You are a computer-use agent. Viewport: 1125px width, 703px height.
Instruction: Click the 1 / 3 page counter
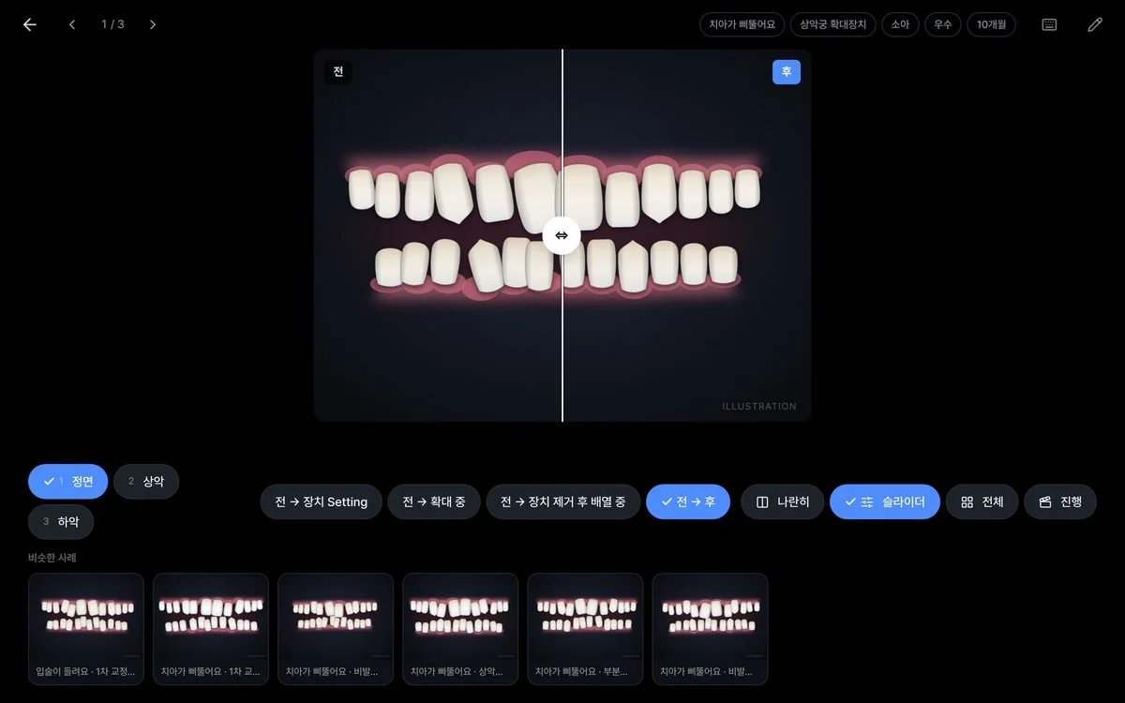pos(112,24)
